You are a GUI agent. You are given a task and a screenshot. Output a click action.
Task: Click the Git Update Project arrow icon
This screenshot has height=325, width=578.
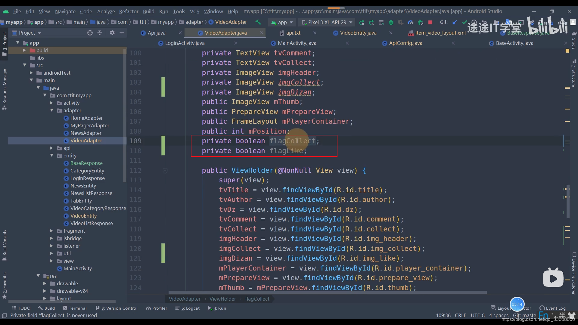455,22
